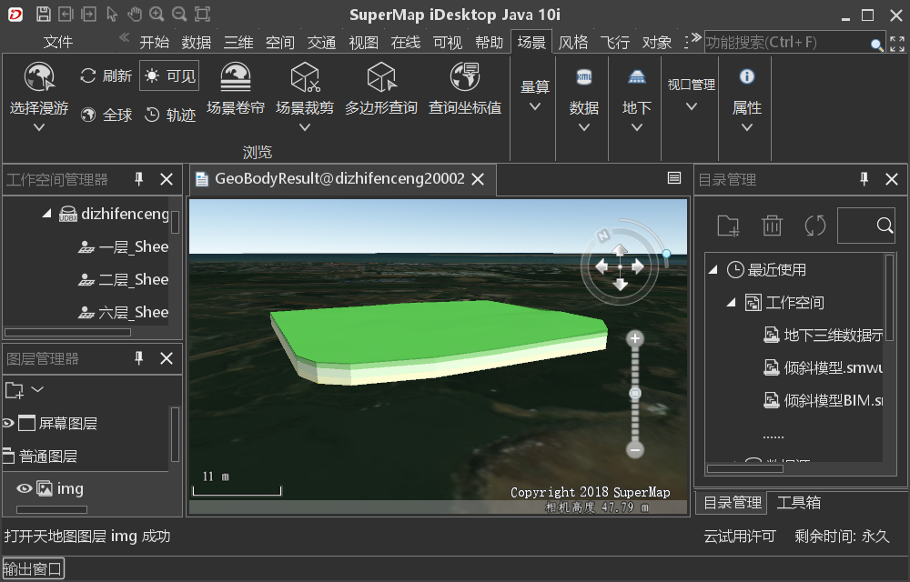The height and width of the screenshot is (582, 910).
Task: Open the 地下 dropdown arrow
Action: click(x=637, y=127)
